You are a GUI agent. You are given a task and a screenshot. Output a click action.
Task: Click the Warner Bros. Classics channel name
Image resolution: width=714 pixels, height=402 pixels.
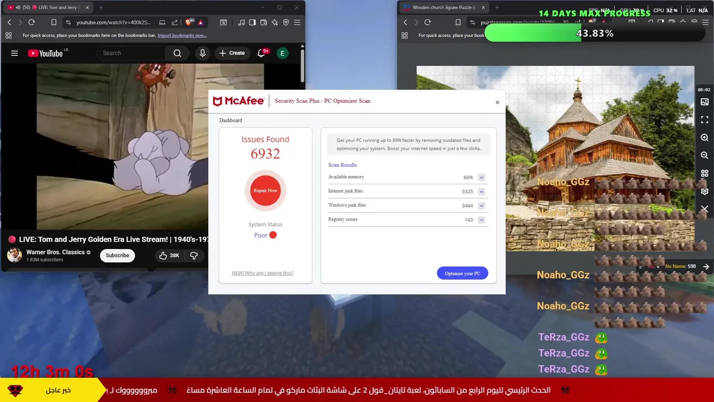tap(55, 252)
